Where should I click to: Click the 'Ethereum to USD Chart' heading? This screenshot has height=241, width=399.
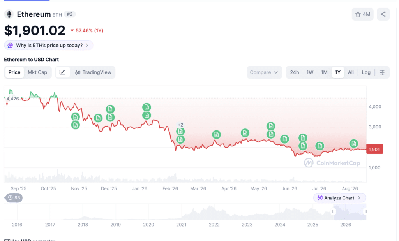point(31,60)
